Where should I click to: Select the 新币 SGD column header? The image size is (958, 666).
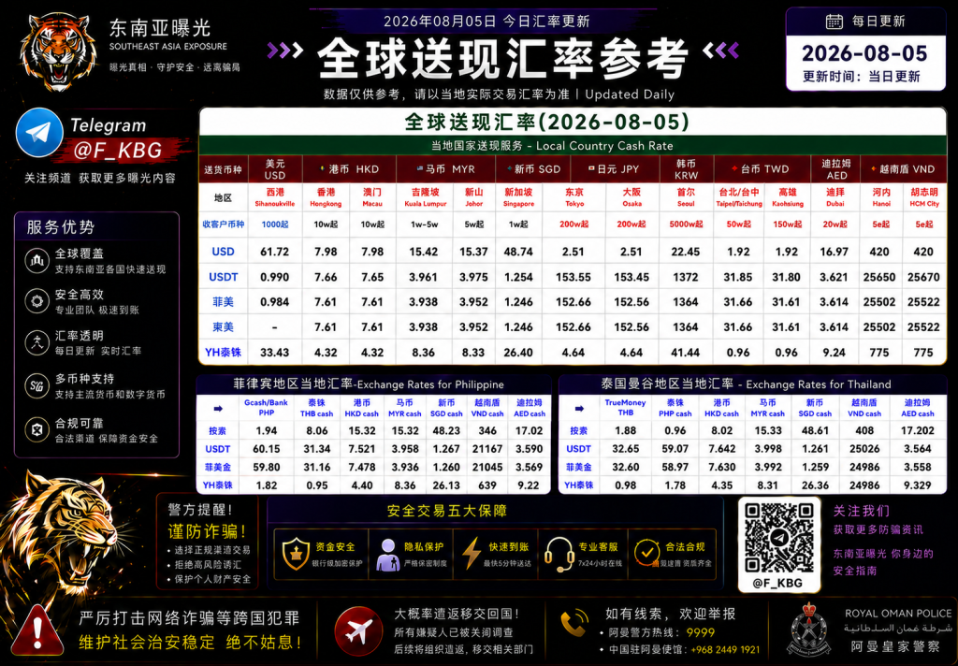[532, 169]
